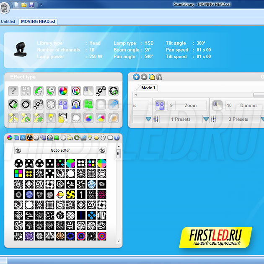Click the blue plus add channel icon
Screen dimensions: 264x264
(x=136, y=77)
